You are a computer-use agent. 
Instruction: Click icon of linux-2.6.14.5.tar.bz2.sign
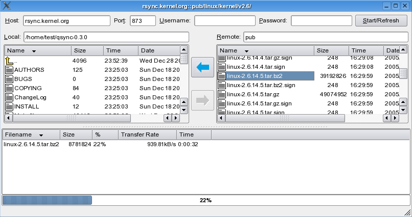[222, 85]
